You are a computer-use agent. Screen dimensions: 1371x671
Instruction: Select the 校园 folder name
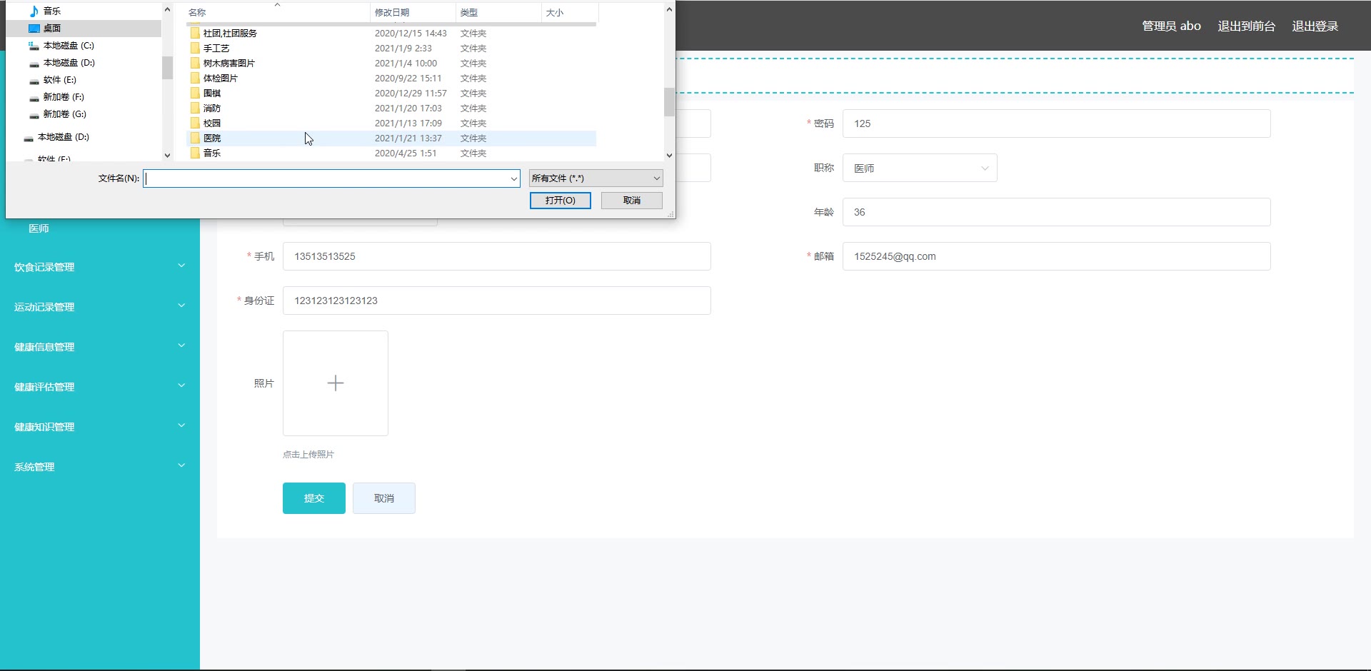[x=212, y=123]
